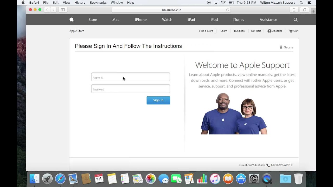Open the History menu
The width and height of the screenshot is (333, 187).
(80, 3)
